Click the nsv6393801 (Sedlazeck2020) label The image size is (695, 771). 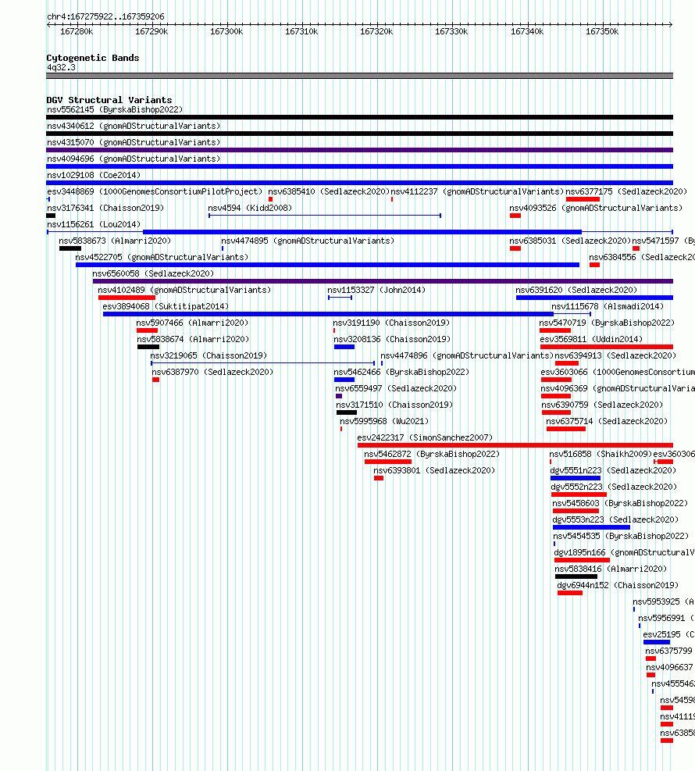click(x=434, y=470)
